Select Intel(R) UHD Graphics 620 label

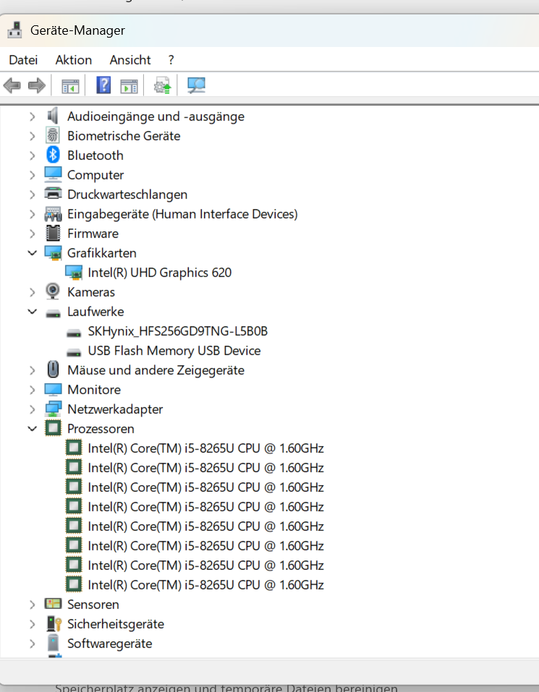click(159, 273)
